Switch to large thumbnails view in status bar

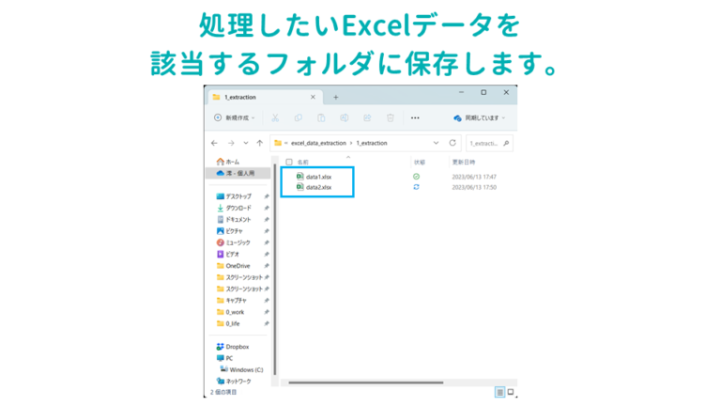tap(510, 392)
